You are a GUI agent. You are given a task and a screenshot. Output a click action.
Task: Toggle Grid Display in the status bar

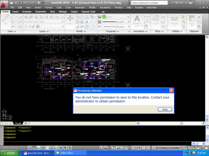(34, 148)
